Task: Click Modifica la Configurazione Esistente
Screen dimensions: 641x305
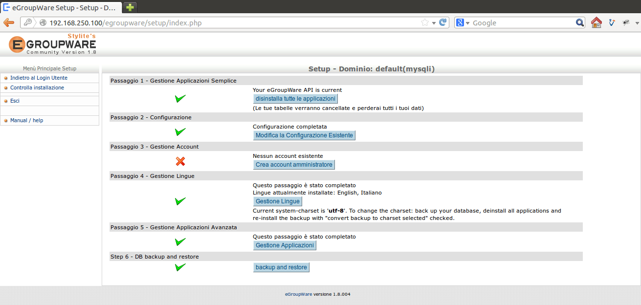Action: point(304,135)
